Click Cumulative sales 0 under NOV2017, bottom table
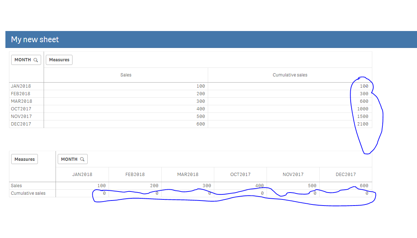Viewport: 417px width, 238px height. point(315,193)
